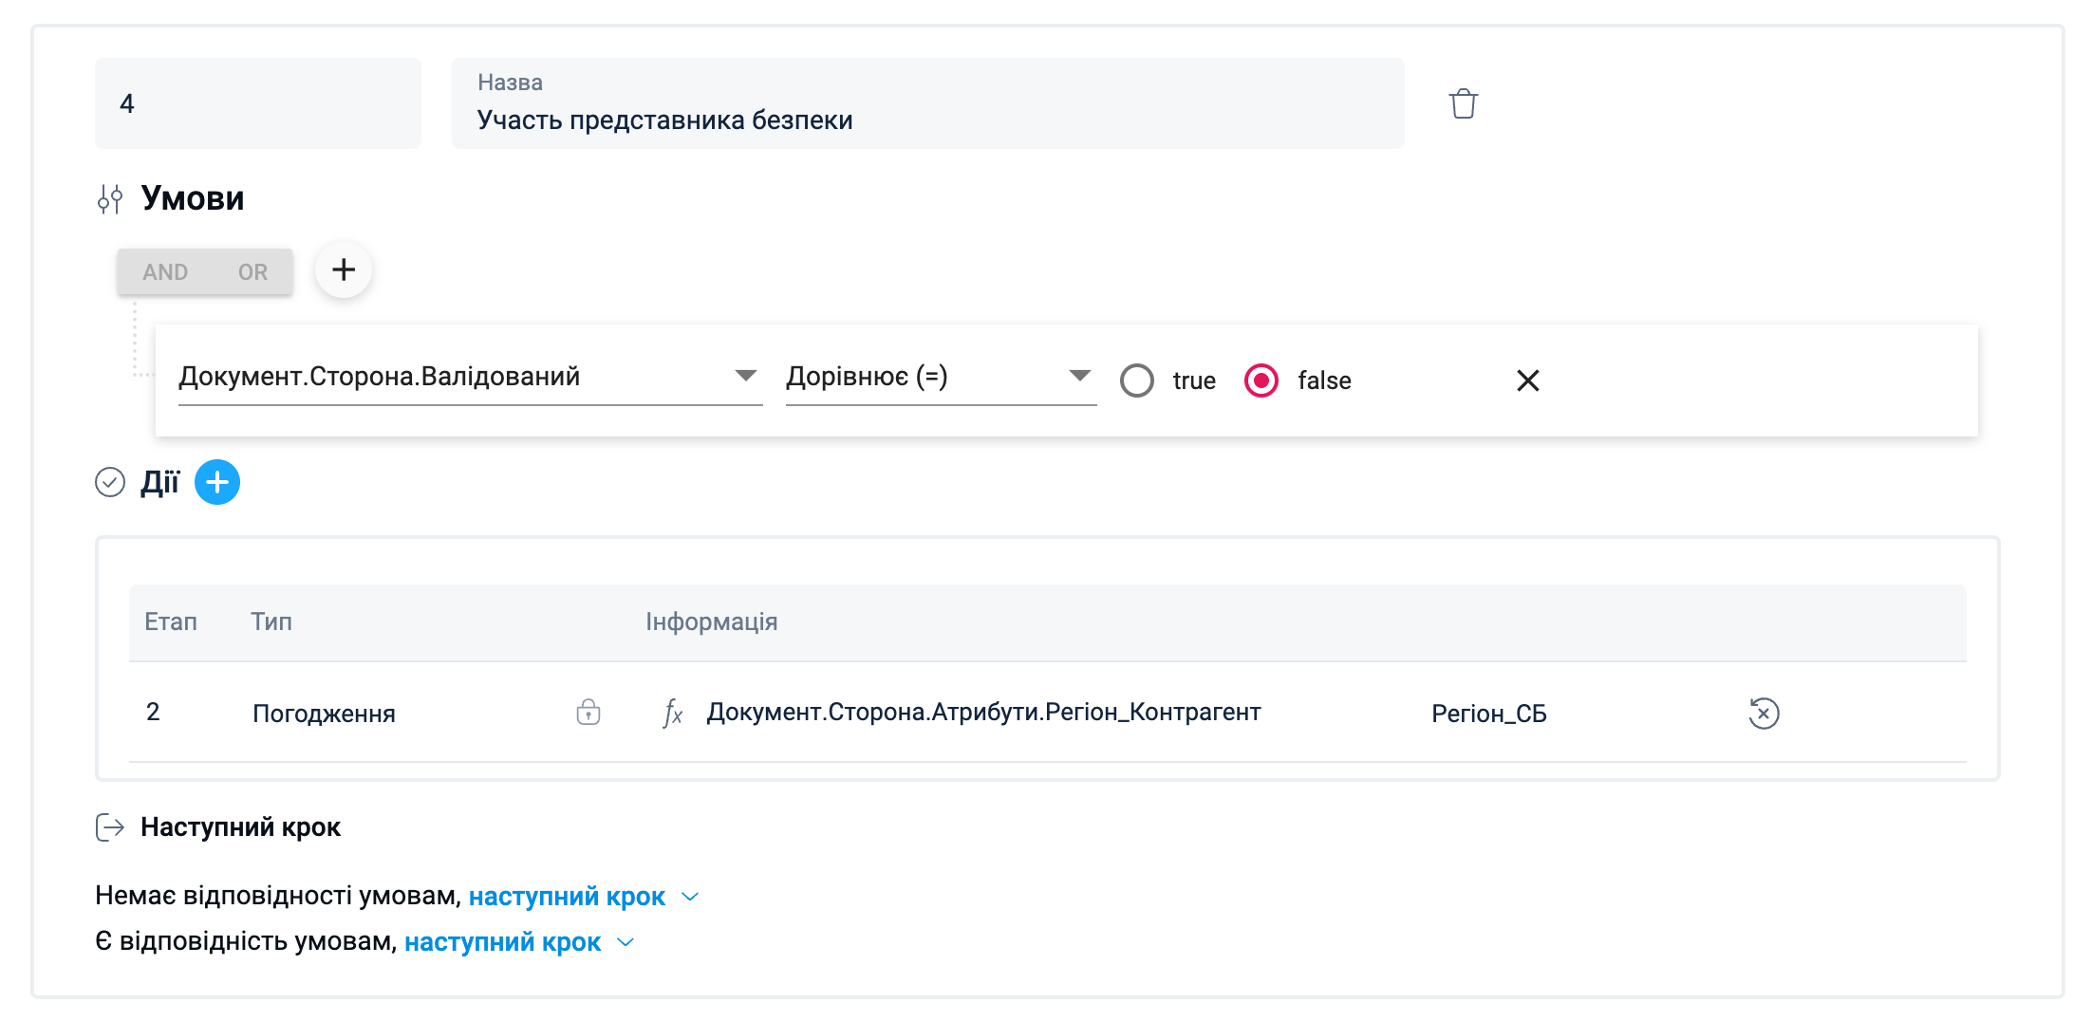2092x1021 pixels.
Task: Remove the action using the circled X icon
Action: [x=1764, y=713]
